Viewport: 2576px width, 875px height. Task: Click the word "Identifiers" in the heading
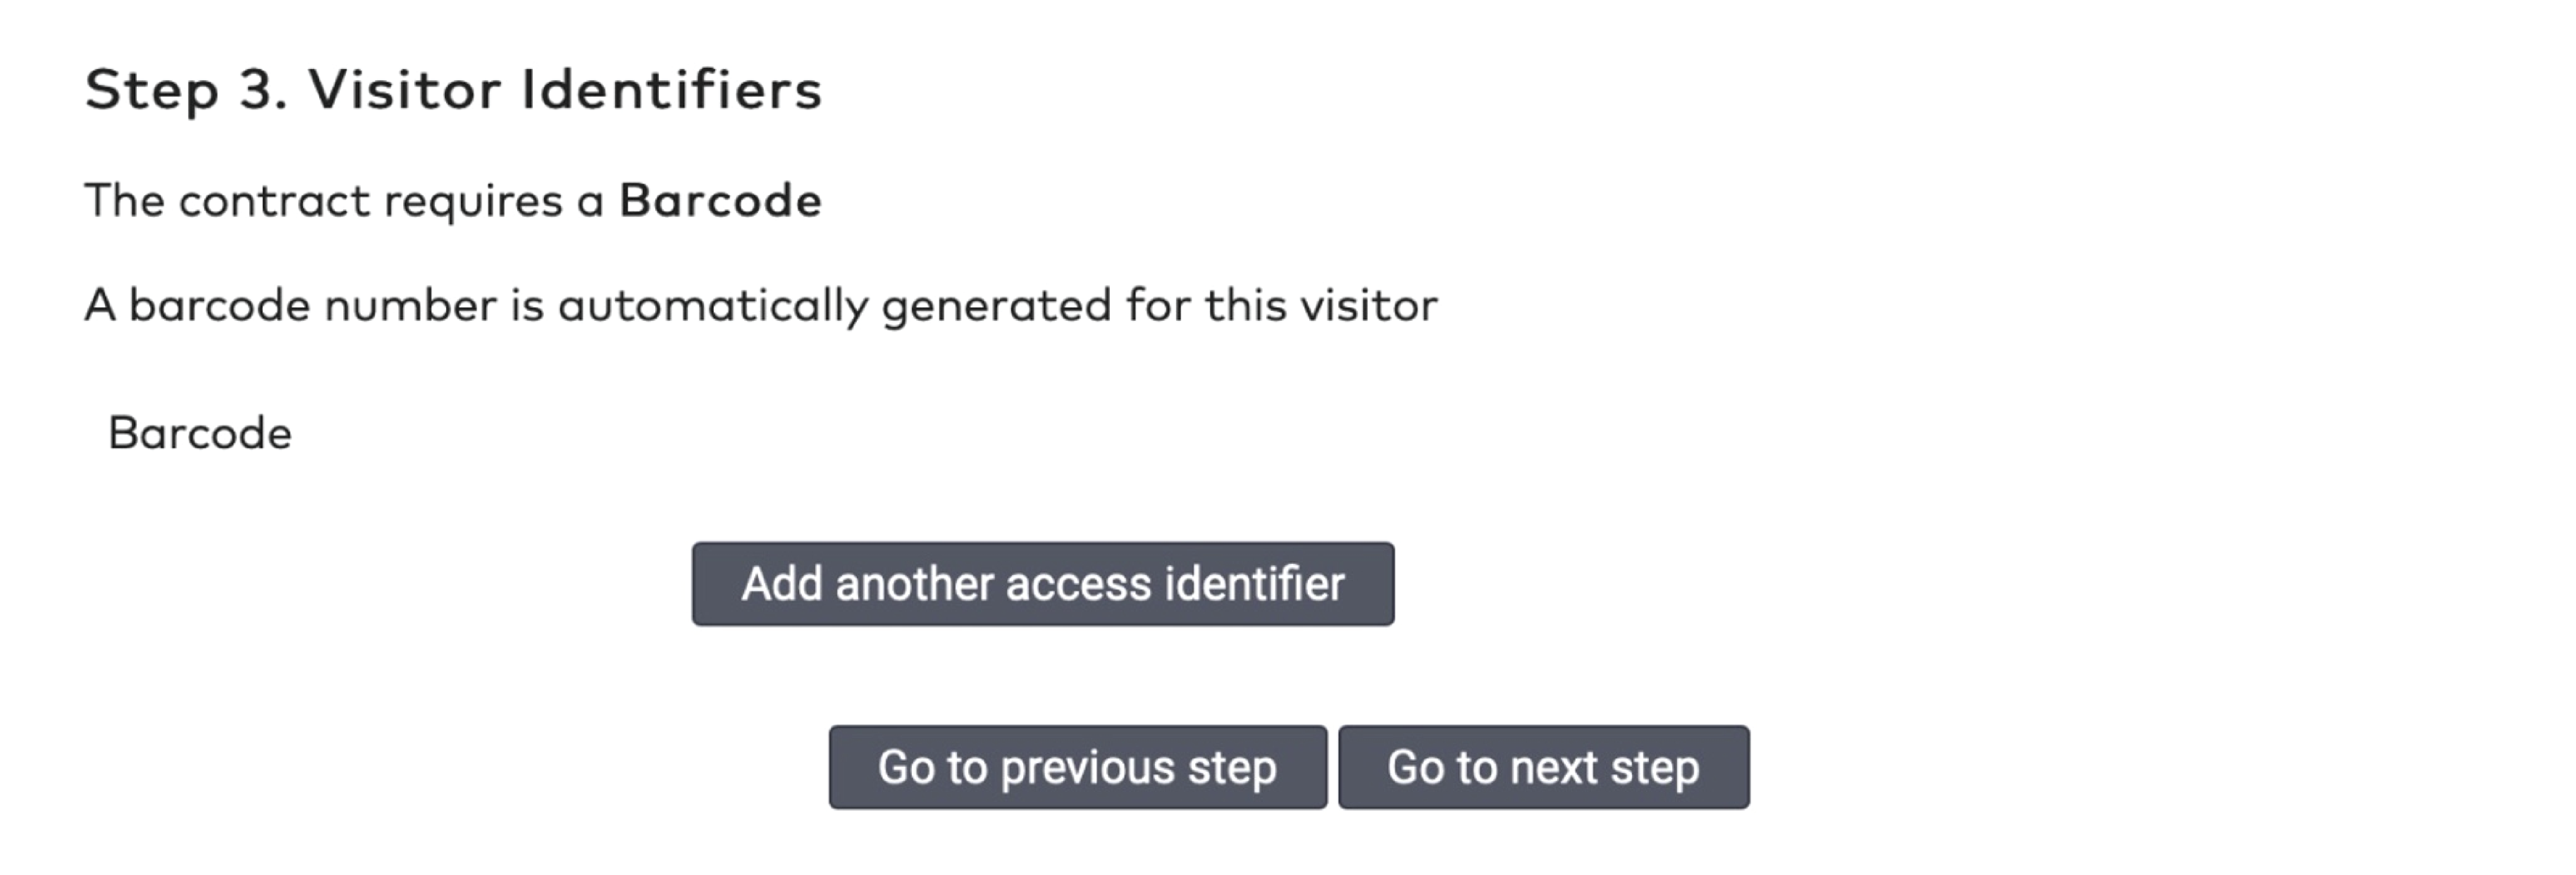671,90
